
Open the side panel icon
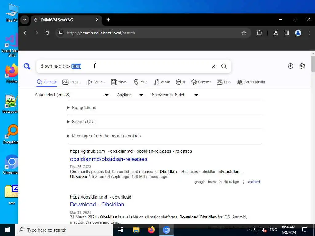point(287,33)
